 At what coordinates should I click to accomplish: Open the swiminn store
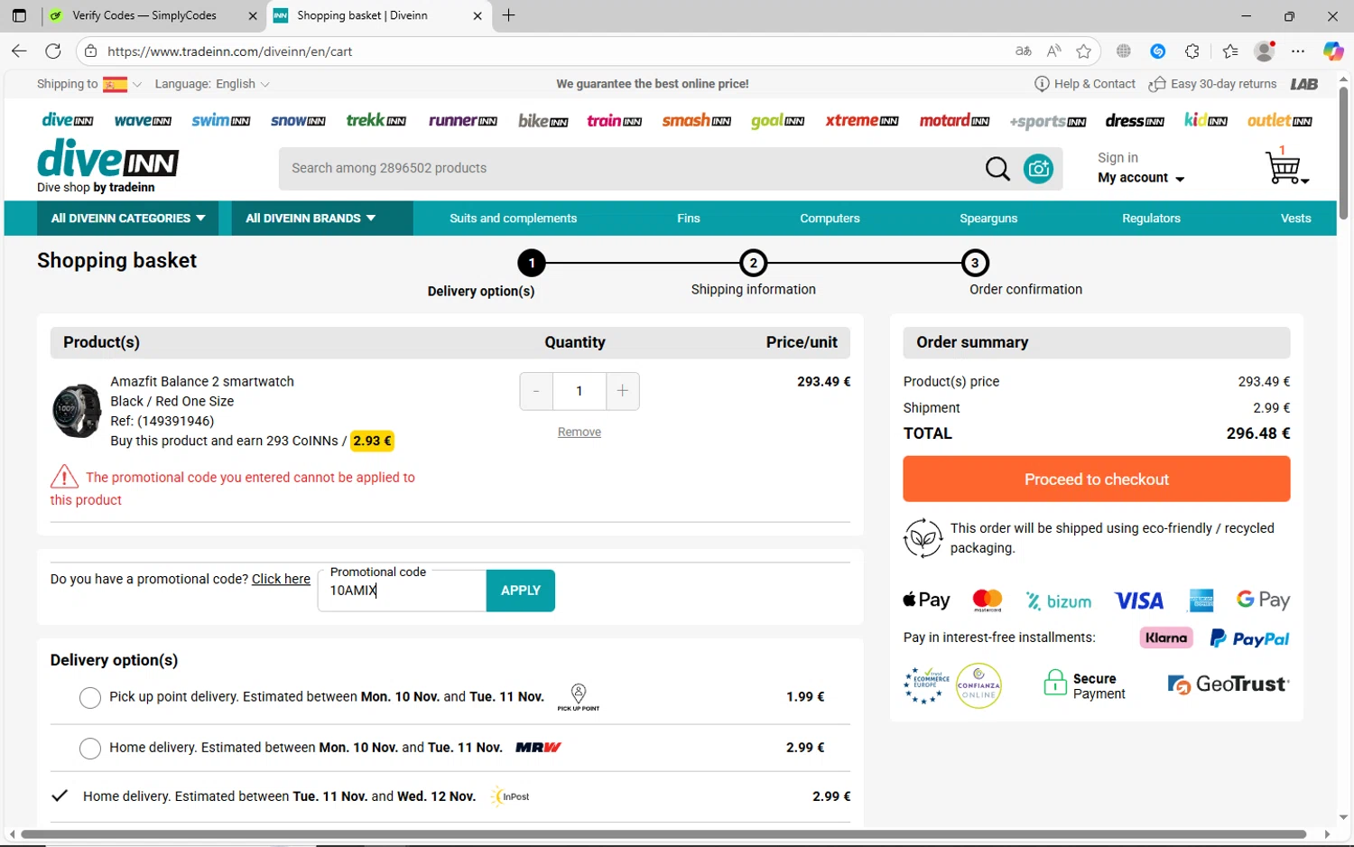pos(220,120)
